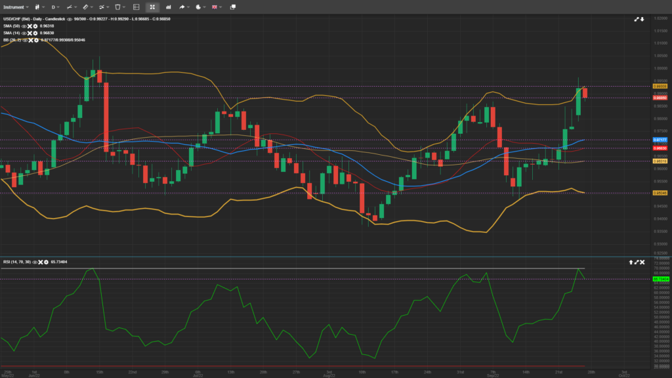Toggle visibility of the RSI indicator
This screenshot has width=672, height=378.
(x=33, y=262)
